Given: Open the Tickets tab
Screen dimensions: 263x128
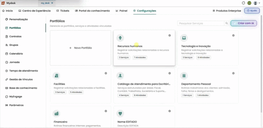Looking at the screenshot, I should [63, 11].
